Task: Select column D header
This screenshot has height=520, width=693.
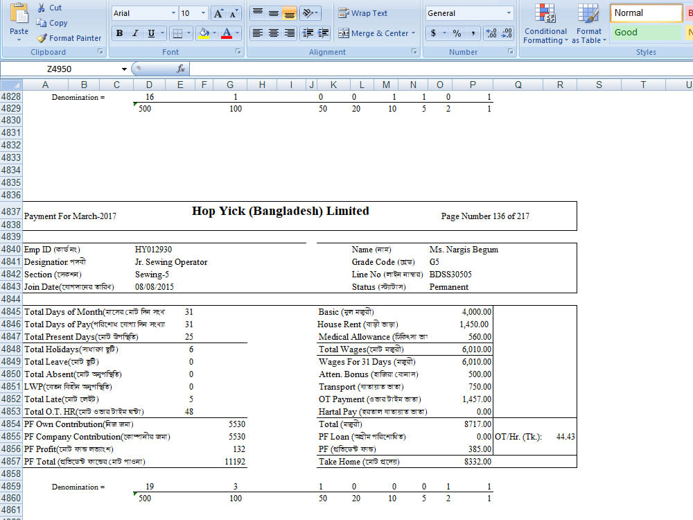Action: coord(149,85)
